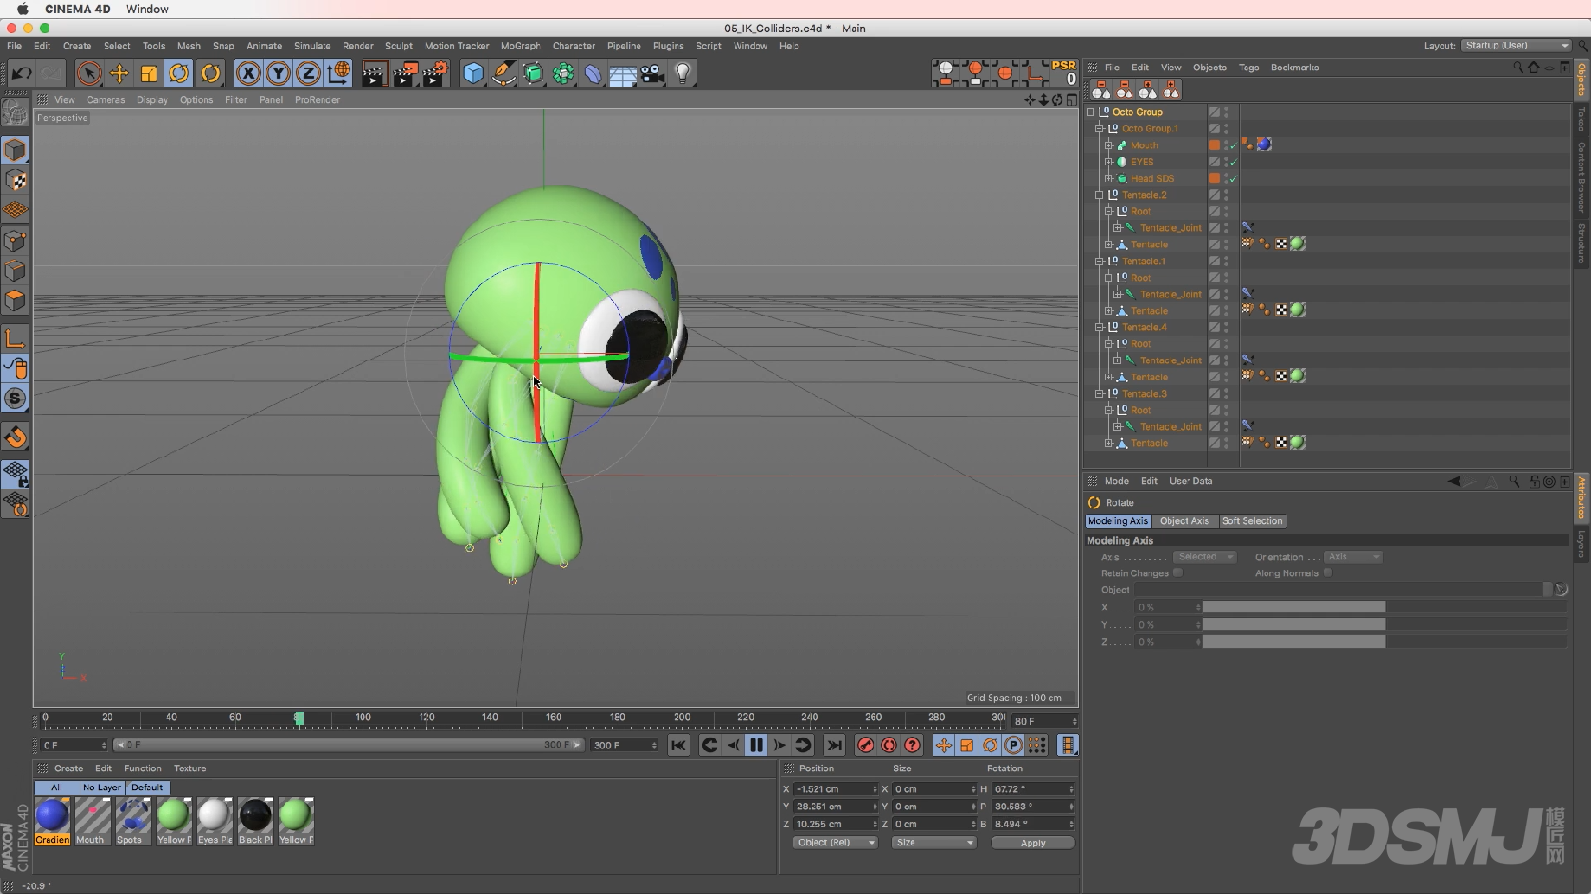Expand the Mouth object node

(1109, 146)
